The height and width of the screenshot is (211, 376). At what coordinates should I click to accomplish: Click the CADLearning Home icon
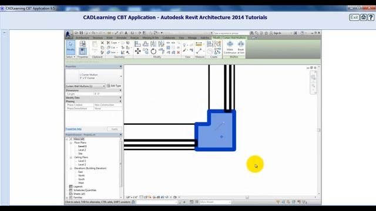point(363,18)
